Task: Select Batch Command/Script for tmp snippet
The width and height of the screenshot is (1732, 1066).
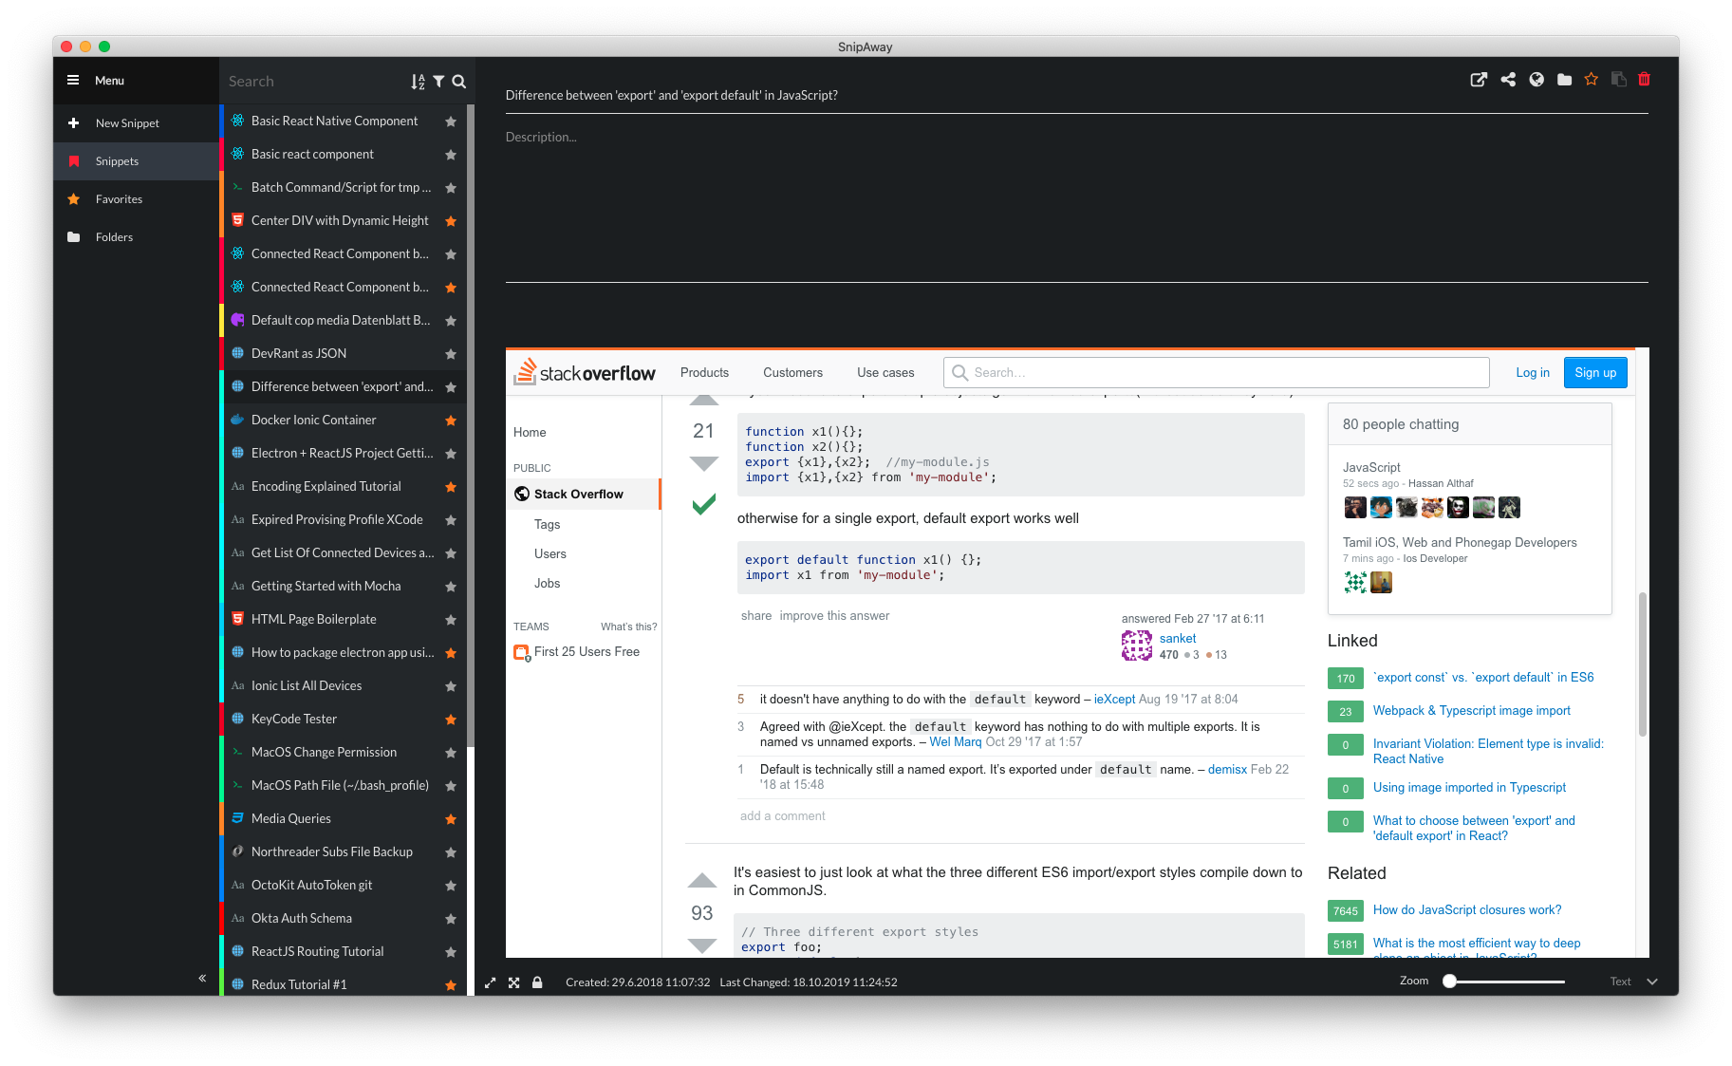Action: (x=343, y=187)
